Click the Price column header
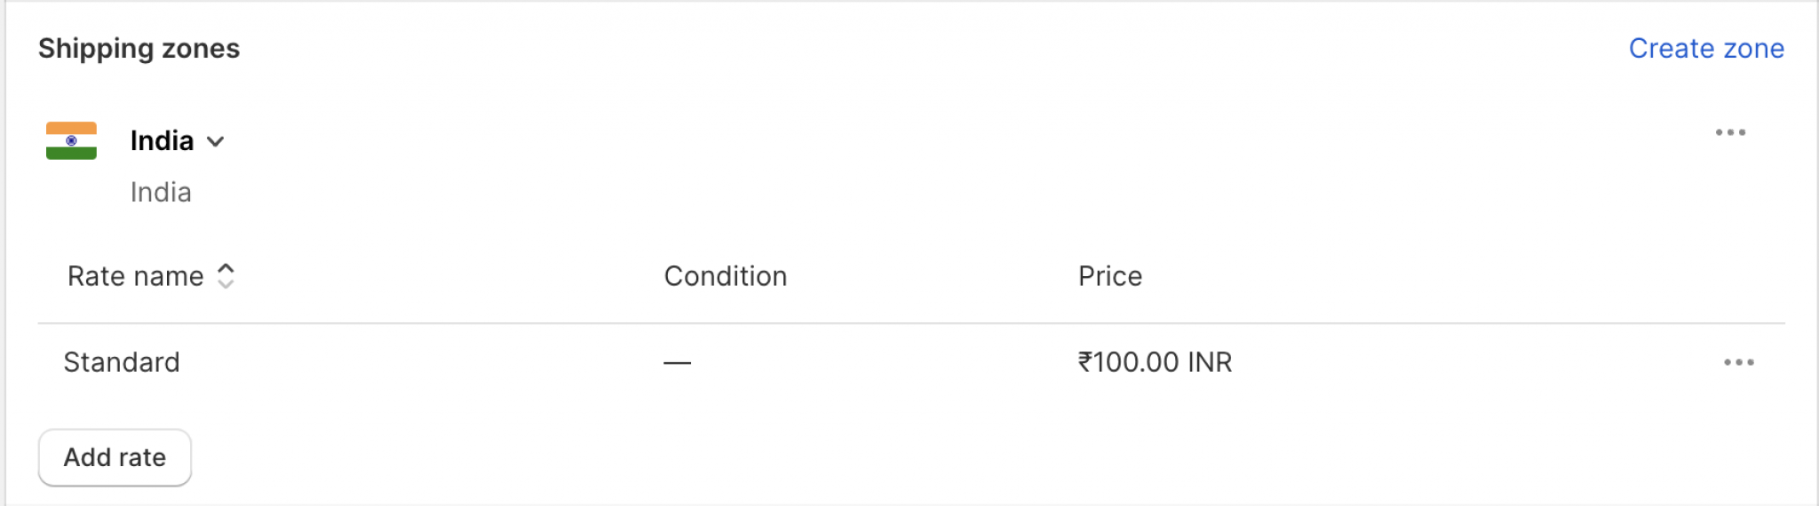This screenshot has height=506, width=1819. (x=1109, y=276)
